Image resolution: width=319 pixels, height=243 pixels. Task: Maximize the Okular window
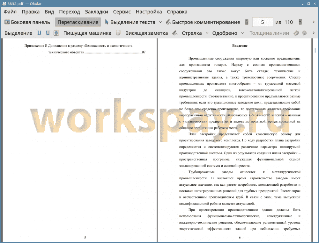(308, 4)
